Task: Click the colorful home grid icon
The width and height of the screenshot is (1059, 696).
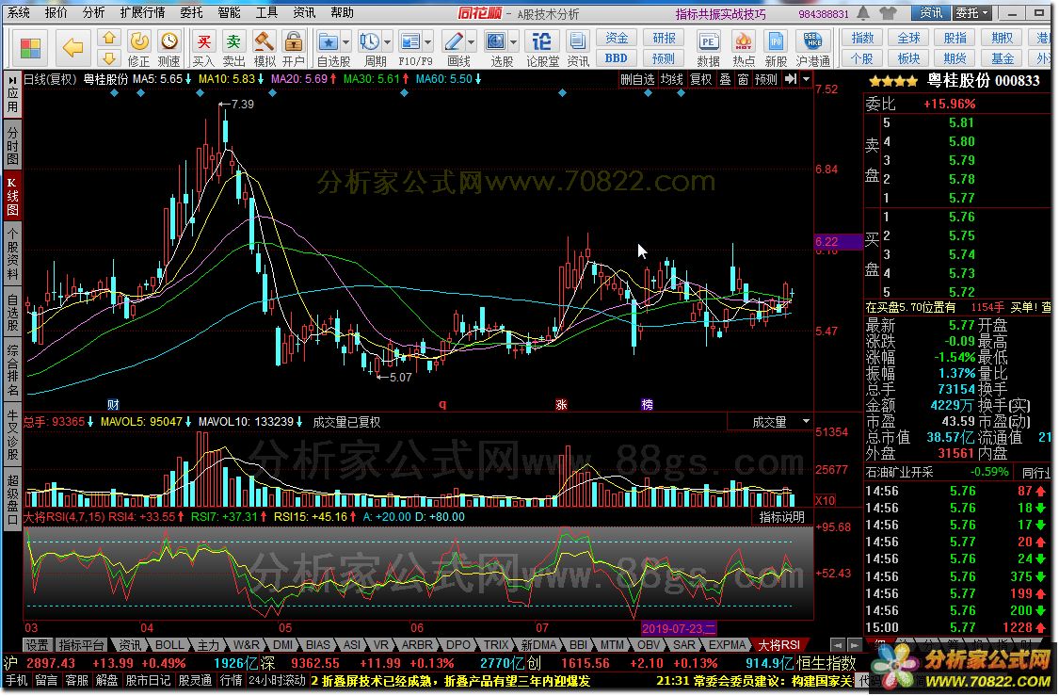Action: click(30, 48)
